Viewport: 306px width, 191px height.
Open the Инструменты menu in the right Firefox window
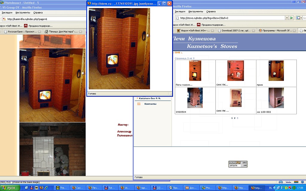196,11
